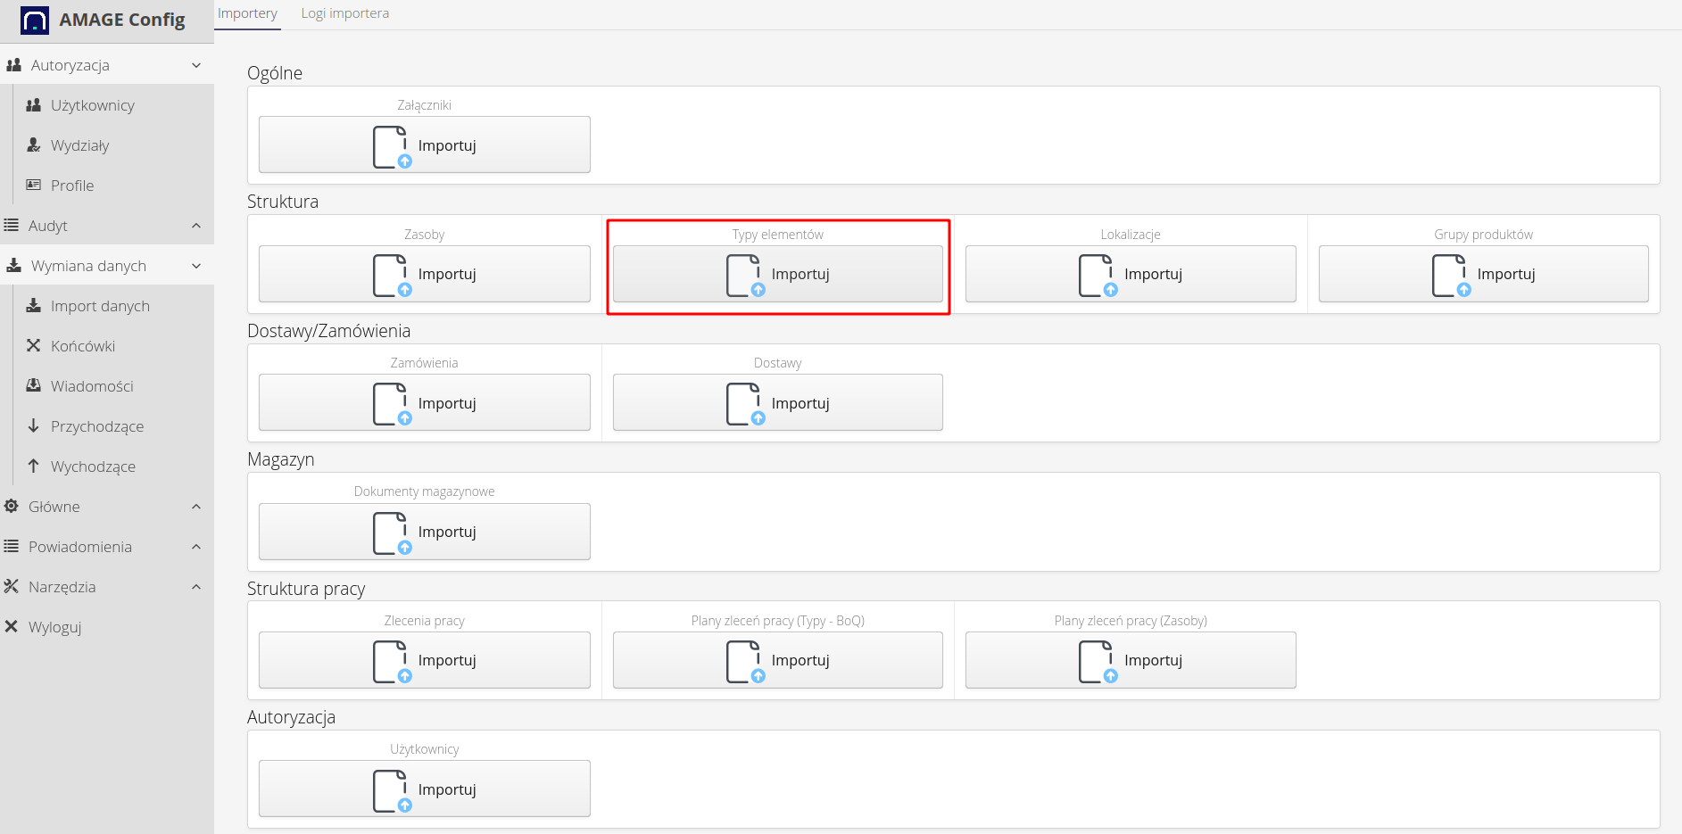Image resolution: width=1682 pixels, height=834 pixels.
Task: Switch to the Logi importera tab
Action: (344, 13)
